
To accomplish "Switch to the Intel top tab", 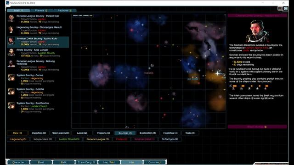I will click(x=18, y=11).
